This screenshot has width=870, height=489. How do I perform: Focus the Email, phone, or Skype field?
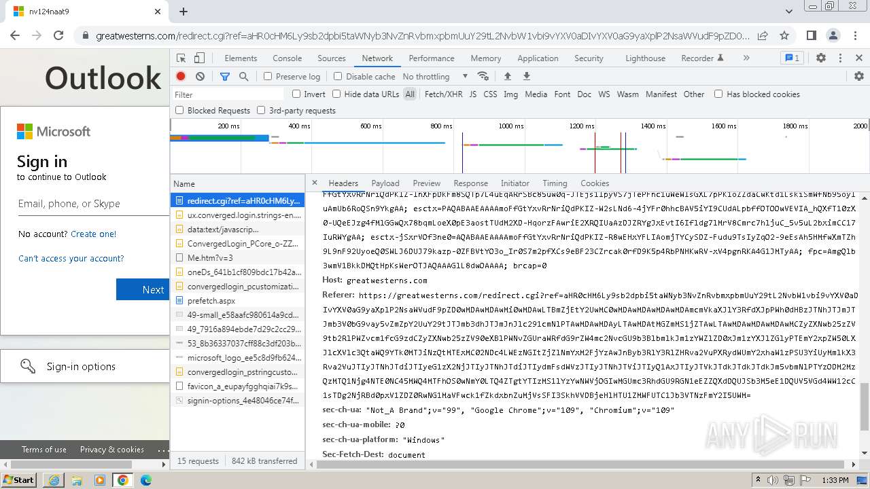[93, 204]
